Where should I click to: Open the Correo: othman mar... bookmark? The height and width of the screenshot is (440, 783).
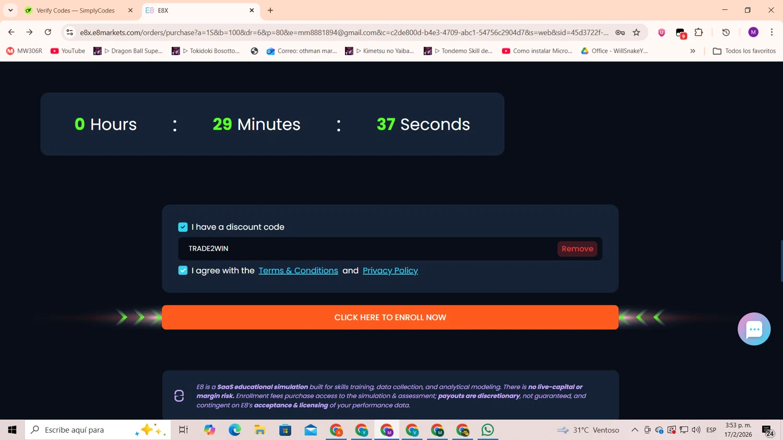point(302,51)
